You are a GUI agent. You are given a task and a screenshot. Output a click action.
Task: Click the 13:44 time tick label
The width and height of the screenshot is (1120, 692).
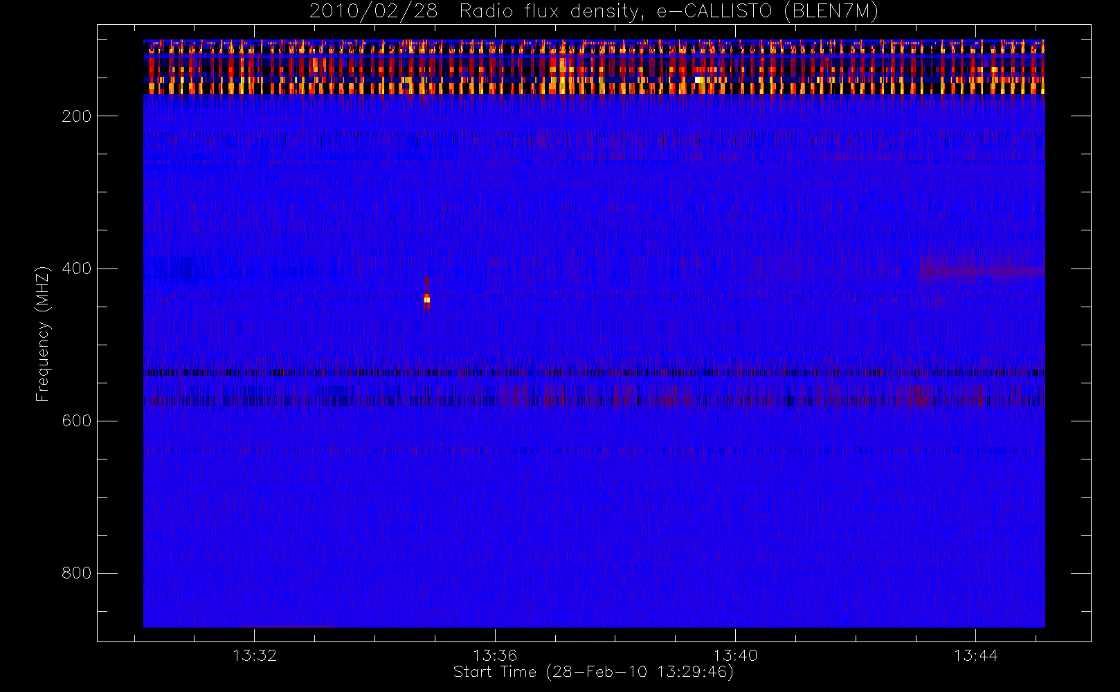pos(975,655)
